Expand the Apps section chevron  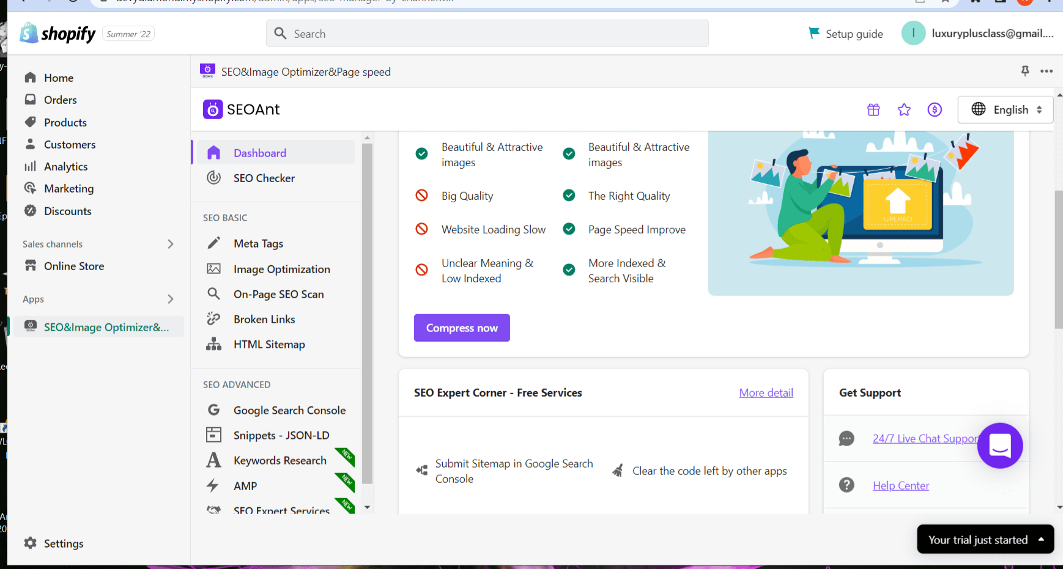click(171, 299)
